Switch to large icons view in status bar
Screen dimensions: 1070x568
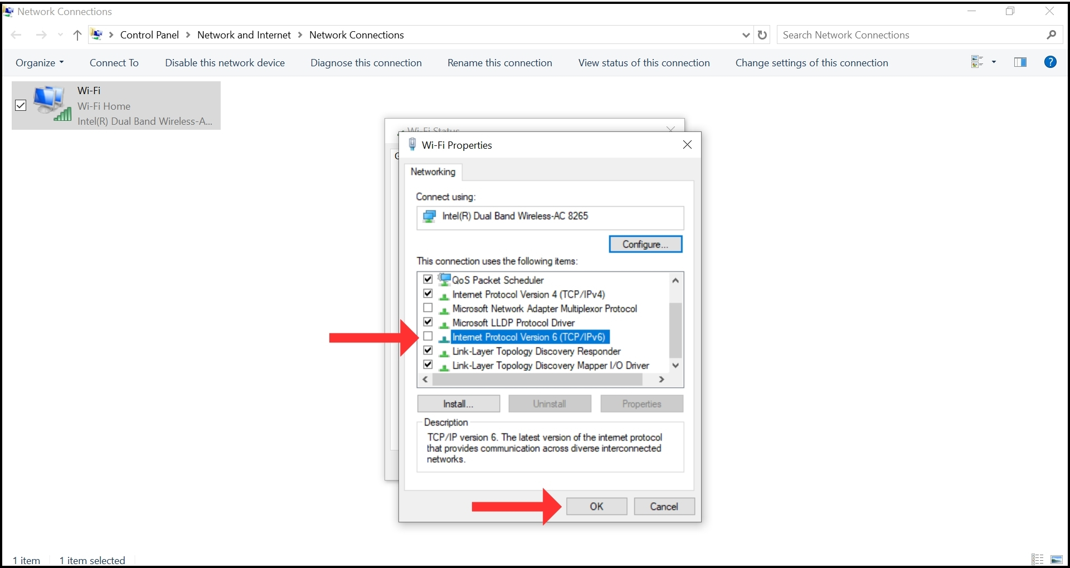click(1056, 559)
